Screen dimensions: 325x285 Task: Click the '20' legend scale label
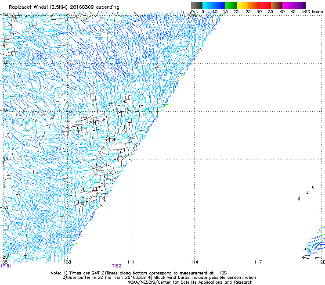point(236,11)
